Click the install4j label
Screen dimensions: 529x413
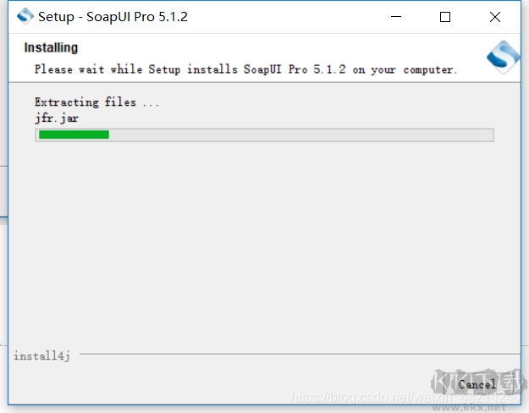point(41,355)
